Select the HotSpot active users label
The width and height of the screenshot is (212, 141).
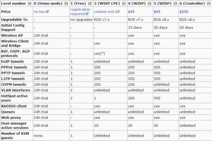[14, 98]
